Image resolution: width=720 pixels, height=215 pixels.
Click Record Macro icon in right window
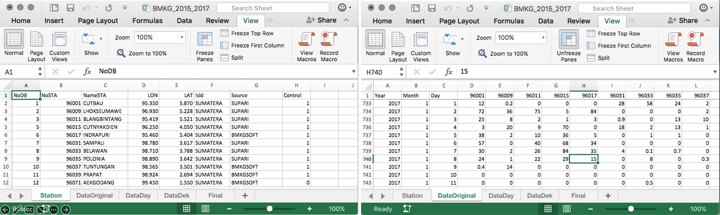pos(695,40)
